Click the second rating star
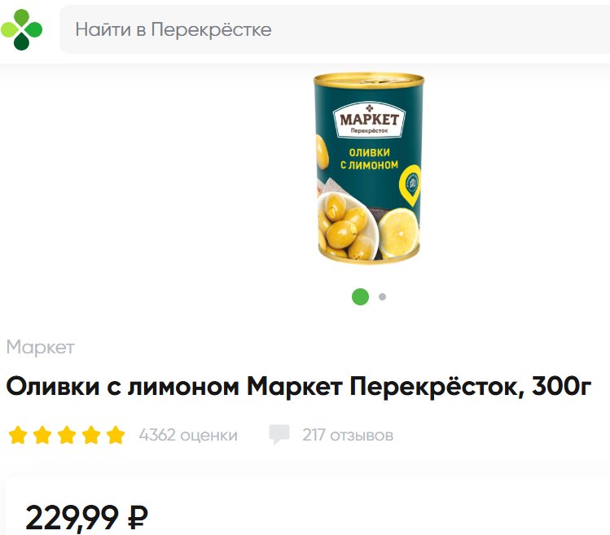This screenshot has height=535, width=610. pyautogui.click(x=42, y=435)
